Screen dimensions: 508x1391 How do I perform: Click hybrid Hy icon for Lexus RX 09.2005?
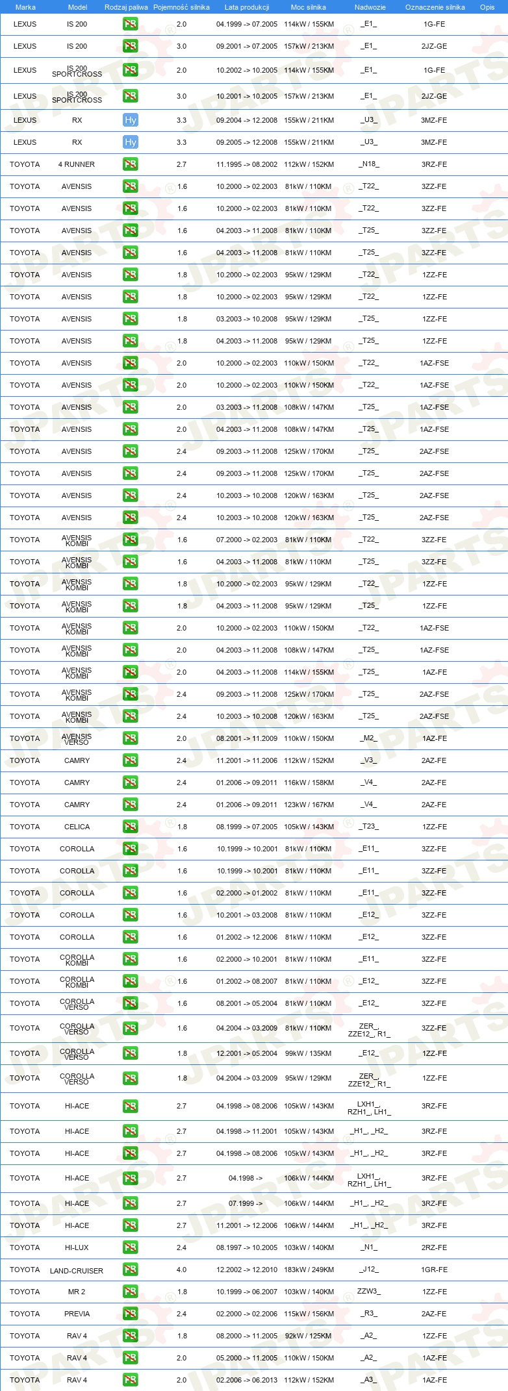tap(131, 142)
